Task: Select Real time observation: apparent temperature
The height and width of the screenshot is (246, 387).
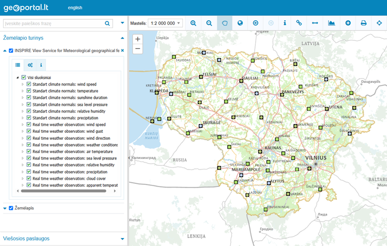Action: pos(75,185)
